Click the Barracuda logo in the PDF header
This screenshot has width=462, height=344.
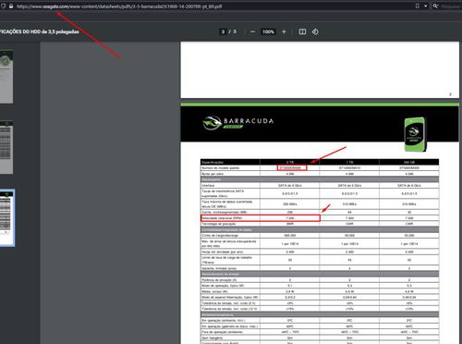point(237,123)
